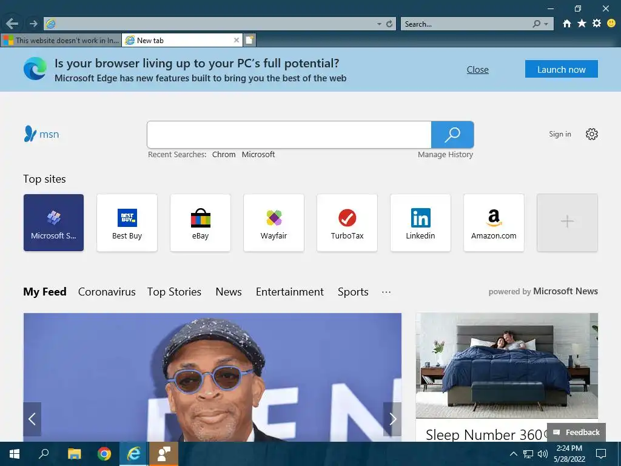
Task: Open Manage History link
Action: [x=445, y=155]
